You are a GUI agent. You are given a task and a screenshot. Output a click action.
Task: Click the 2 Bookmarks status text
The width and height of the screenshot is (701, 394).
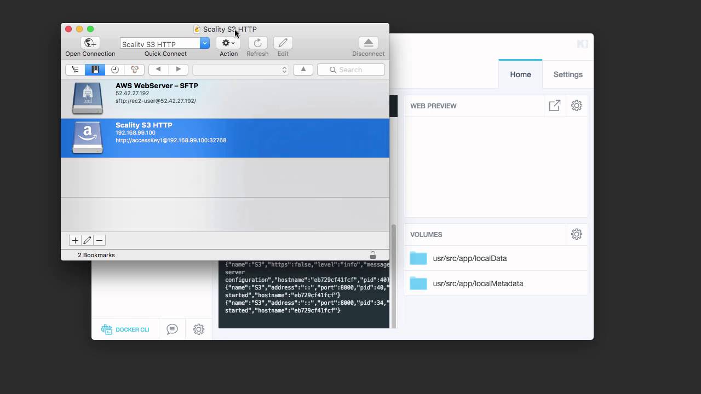tap(96, 255)
